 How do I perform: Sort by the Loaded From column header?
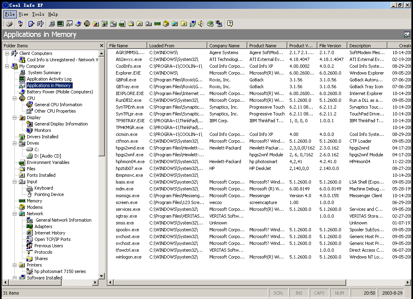[177, 46]
